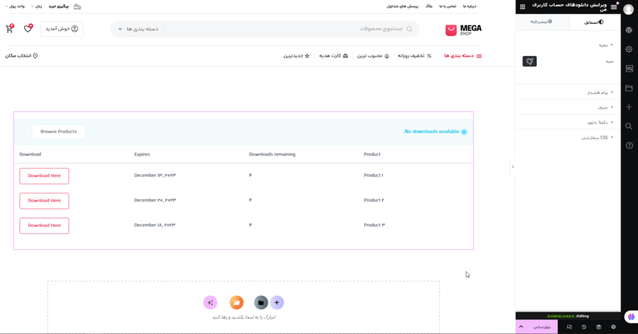Open the دسته بندی ها search dropdown
This screenshot has height=334, width=638.
(138, 29)
